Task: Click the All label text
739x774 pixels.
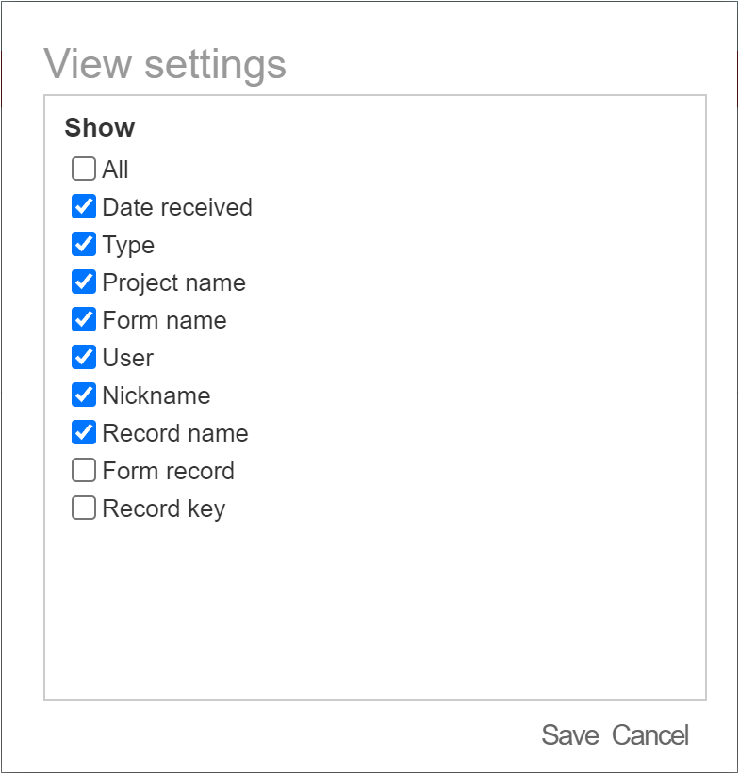Action: 115,169
